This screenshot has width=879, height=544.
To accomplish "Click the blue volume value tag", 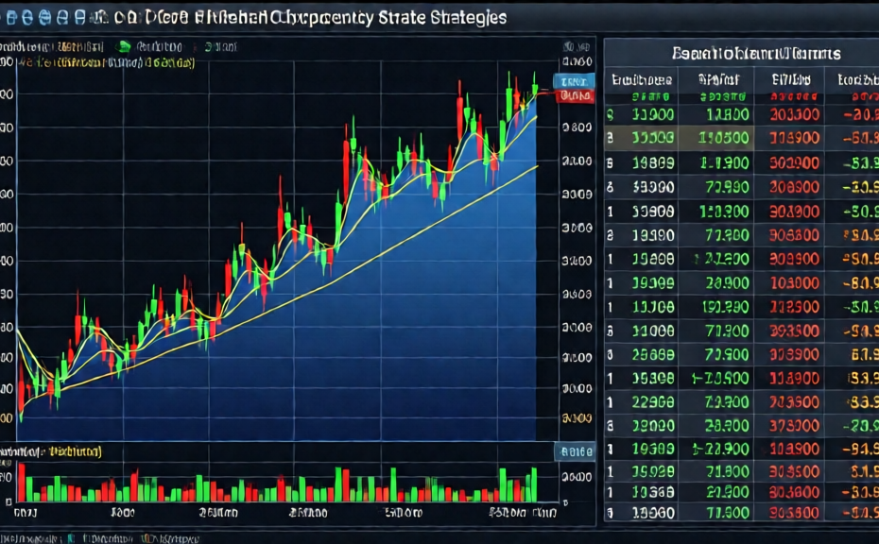I will pos(575,451).
